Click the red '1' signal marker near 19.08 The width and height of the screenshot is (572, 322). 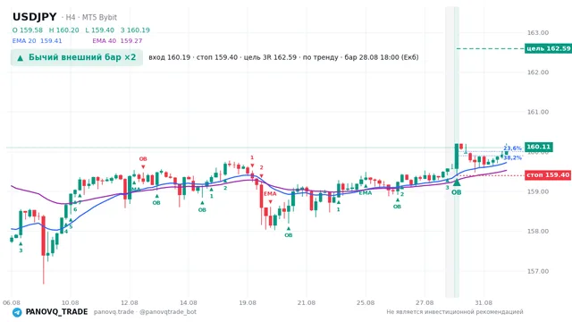point(252,157)
